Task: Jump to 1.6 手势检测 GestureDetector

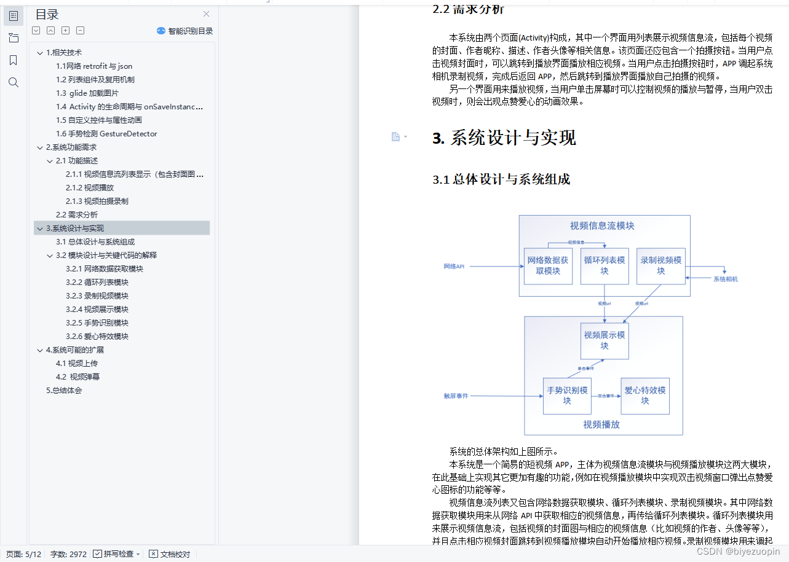Action: pyautogui.click(x=107, y=134)
